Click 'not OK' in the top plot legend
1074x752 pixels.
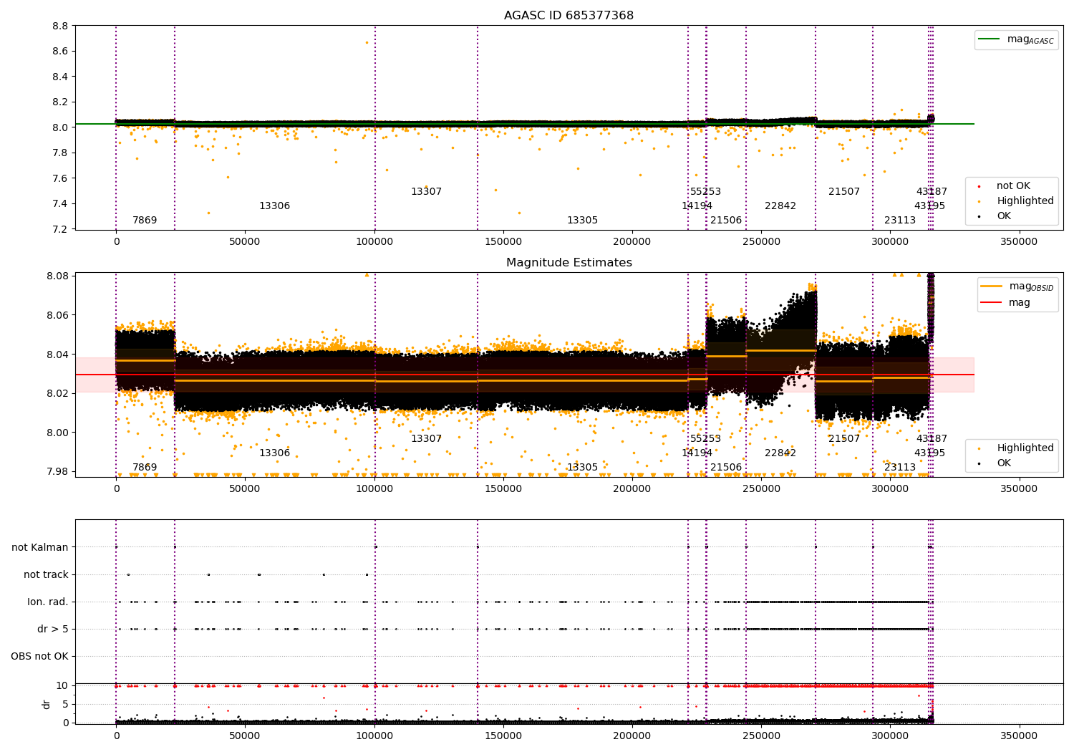click(x=1013, y=186)
